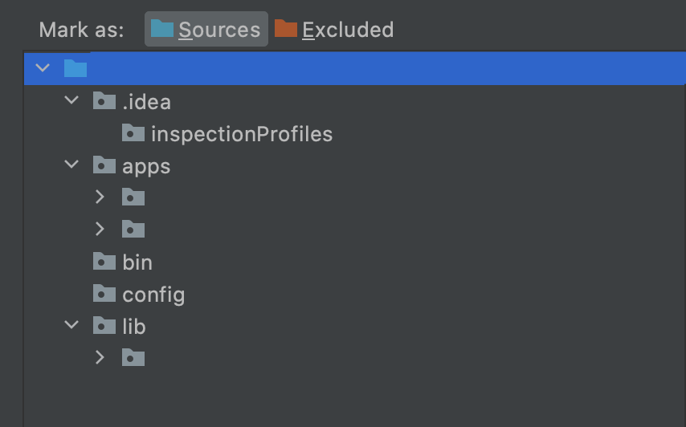Click the config folder icon

[104, 294]
